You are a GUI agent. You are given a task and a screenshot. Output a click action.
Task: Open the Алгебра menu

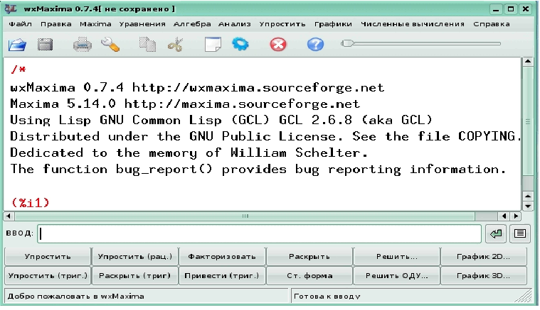pos(192,24)
